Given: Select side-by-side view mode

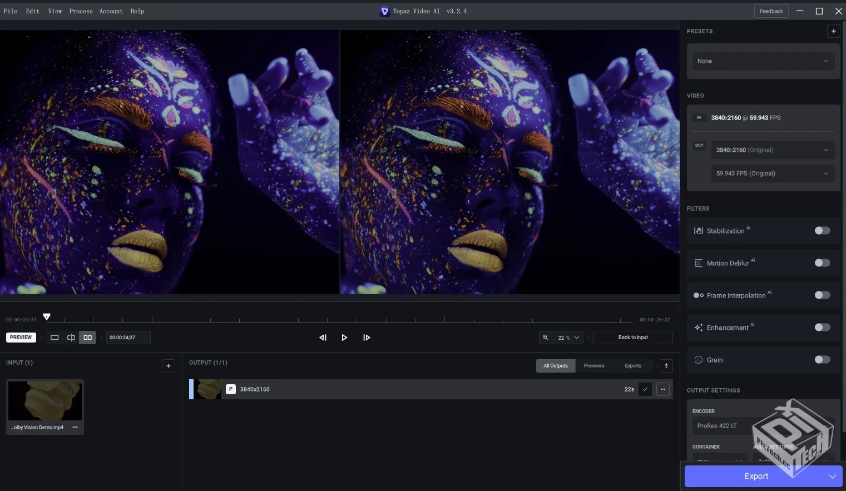Looking at the screenshot, I should pyautogui.click(x=88, y=338).
